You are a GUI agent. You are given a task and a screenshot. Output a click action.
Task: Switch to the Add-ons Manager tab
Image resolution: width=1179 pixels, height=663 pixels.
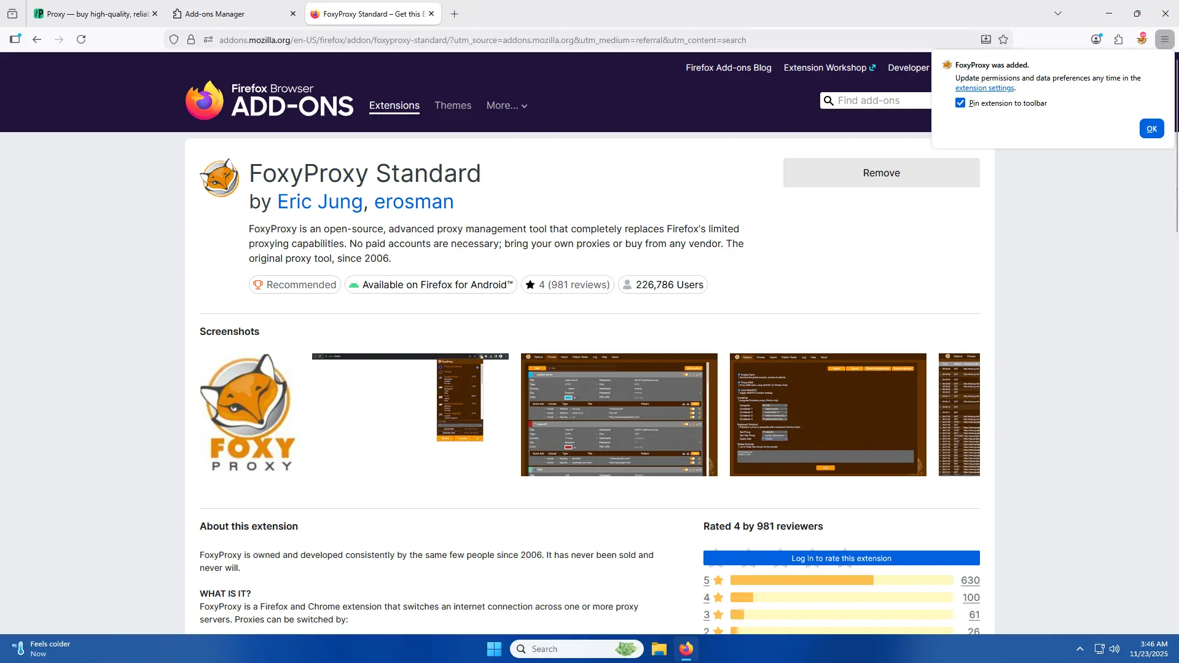tap(234, 14)
